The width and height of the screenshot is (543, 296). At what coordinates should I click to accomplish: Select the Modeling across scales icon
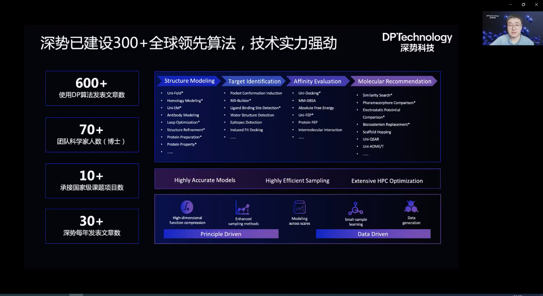tap(299, 207)
